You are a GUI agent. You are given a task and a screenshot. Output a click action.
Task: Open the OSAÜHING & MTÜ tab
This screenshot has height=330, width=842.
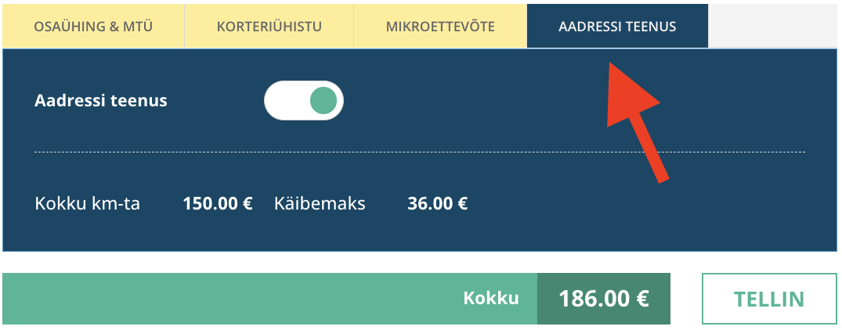coord(93,27)
